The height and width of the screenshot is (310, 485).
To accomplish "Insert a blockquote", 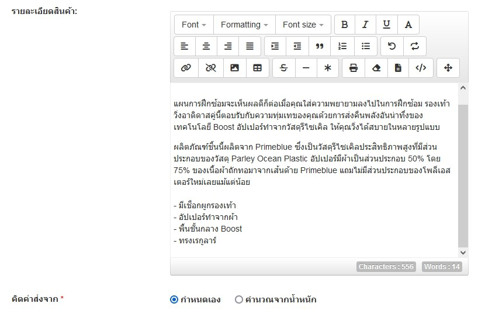I will point(320,46).
